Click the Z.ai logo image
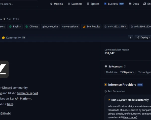The height and width of the screenshot is (120, 151). pos(4,69)
